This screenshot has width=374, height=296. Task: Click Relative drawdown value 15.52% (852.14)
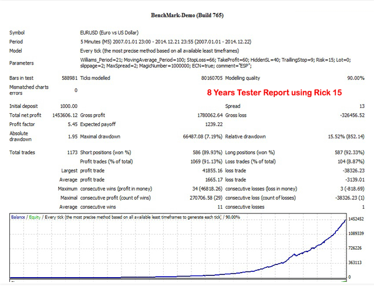pyautogui.click(x=346, y=137)
